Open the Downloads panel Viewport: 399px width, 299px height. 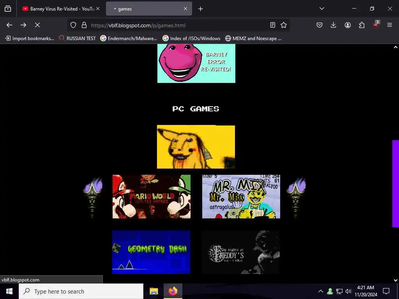coord(334,25)
